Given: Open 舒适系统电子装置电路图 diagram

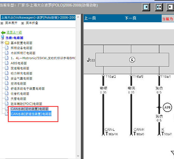Looking at the screenshot, I should [28, 89].
